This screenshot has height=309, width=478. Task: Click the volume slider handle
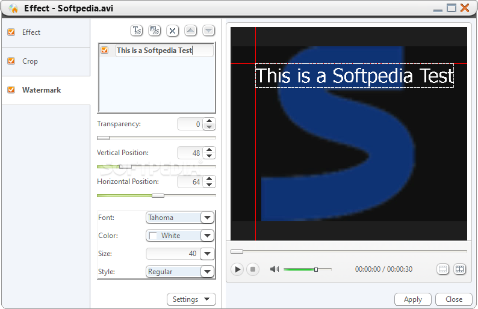pos(316,269)
